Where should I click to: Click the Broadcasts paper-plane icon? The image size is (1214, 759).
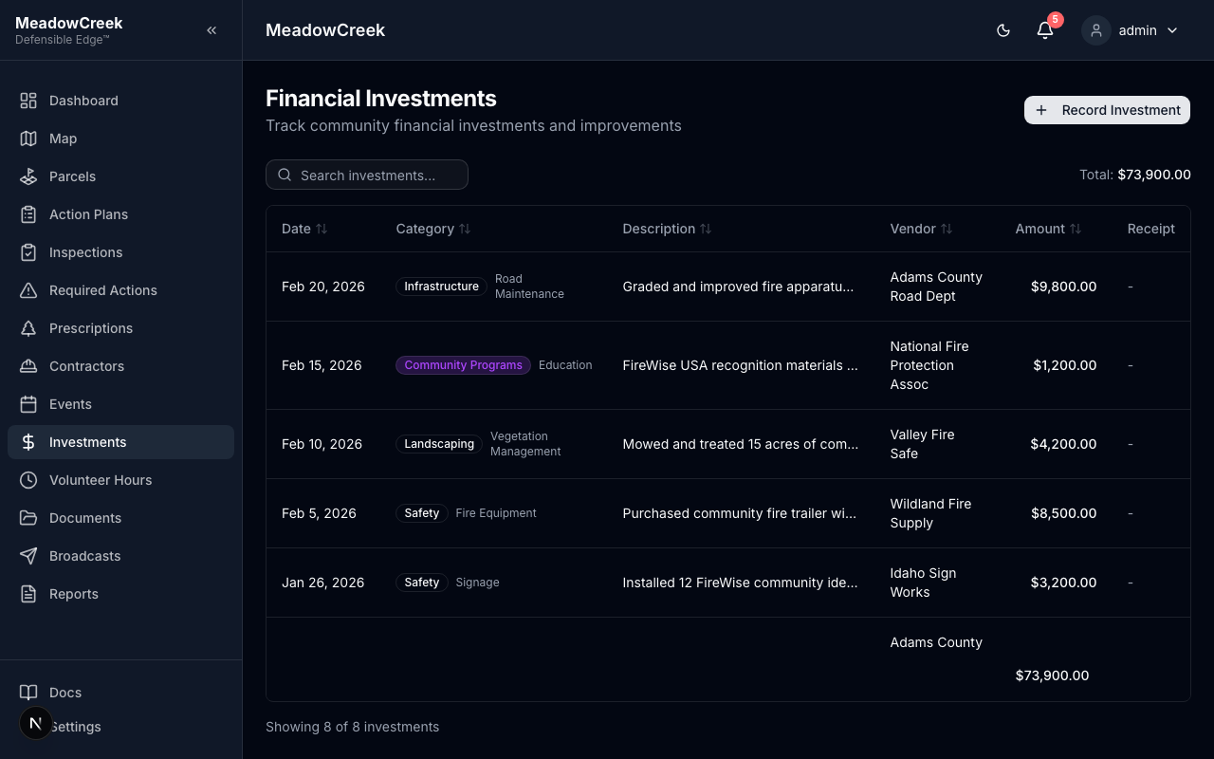(28, 556)
